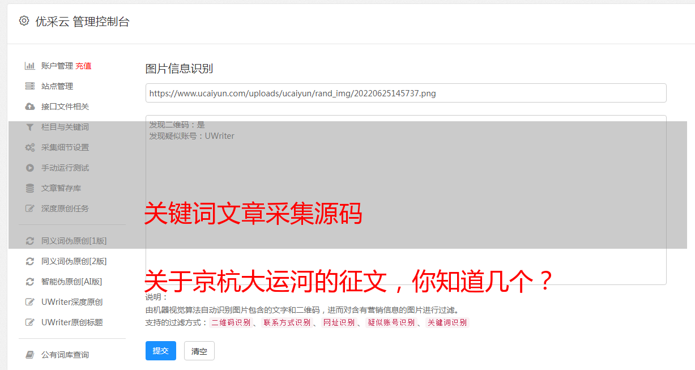The height and width of the screenshot is (370, 695).
Task: Click the blue 提交 button
Action: 161,351
